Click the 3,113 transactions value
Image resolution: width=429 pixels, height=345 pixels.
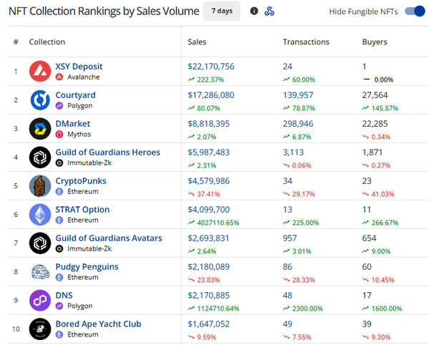(x=293, y=152)
